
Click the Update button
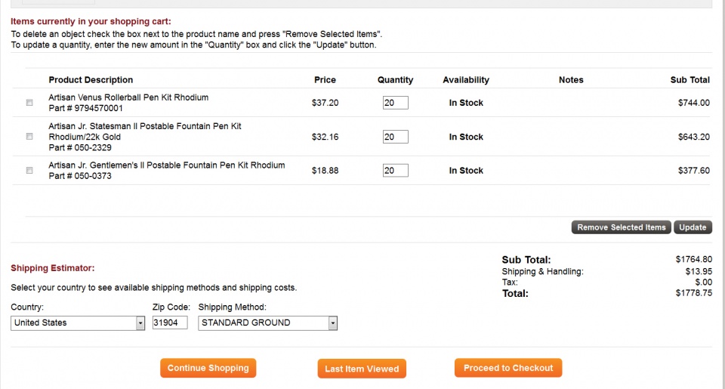(693, 227)
